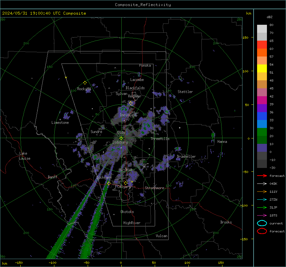Click the Brooks city label

pyautogui.click(x=226, y=222)
